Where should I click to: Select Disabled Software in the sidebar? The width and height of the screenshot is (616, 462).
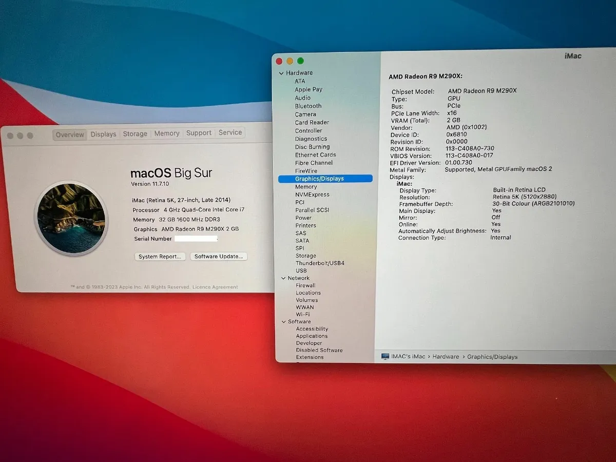[x=319, y=350]
